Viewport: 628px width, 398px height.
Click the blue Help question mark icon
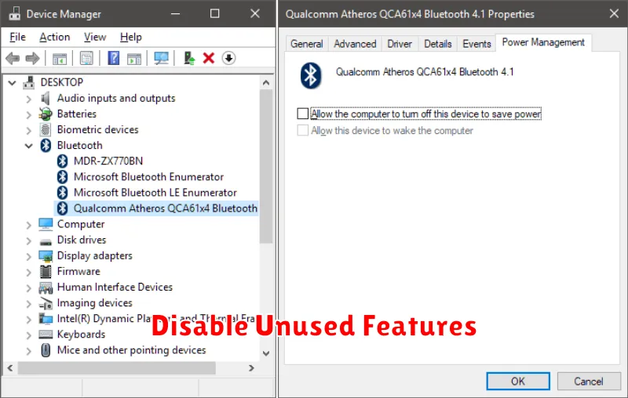click(x=114, y=58)
